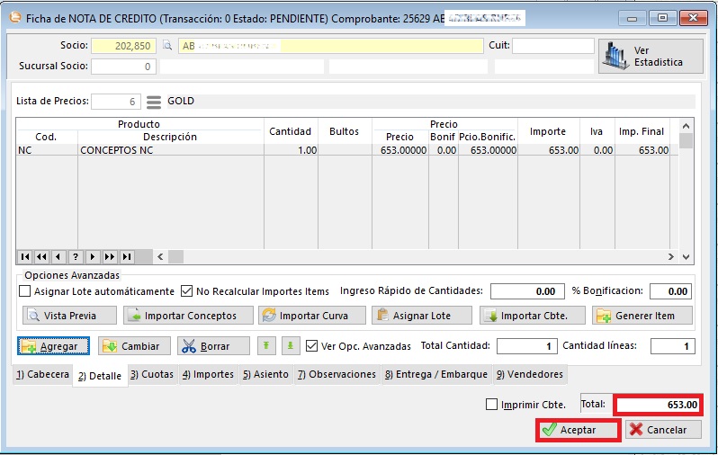
Task: Open the Lista de Precios list icon
Action: click(153, 102)
